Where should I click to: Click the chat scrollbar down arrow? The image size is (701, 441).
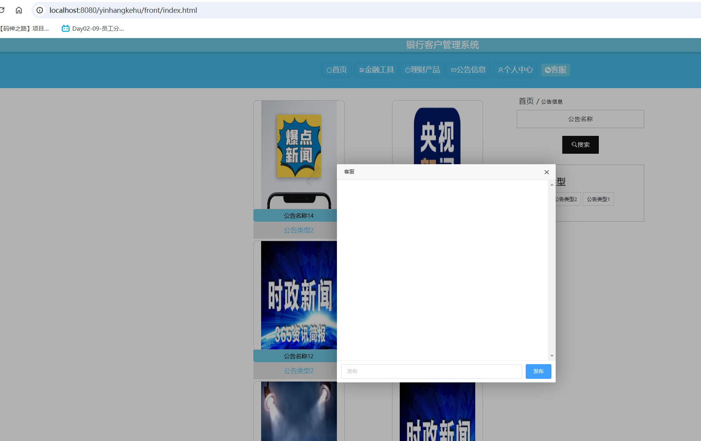(552, 356)
